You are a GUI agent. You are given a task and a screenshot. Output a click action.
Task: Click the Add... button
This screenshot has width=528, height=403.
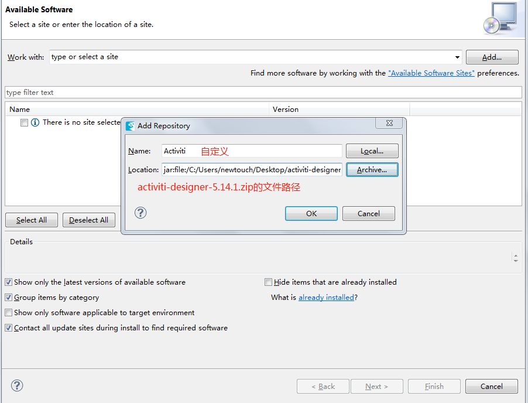pos(492,57)
